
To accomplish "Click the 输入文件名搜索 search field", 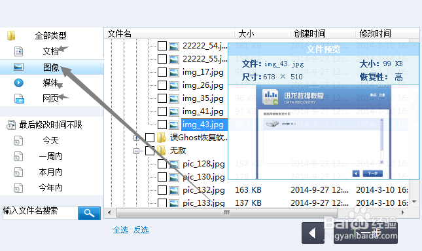I will tap(41, 213).
